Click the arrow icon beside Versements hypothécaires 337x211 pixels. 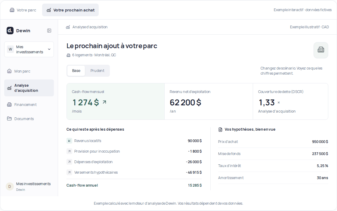tap(69, 172)
